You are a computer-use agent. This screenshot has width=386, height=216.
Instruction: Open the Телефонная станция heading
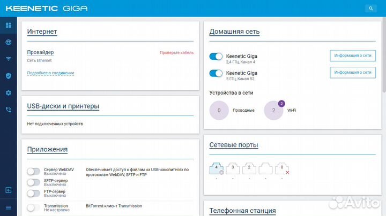click(x=242, y=211)
